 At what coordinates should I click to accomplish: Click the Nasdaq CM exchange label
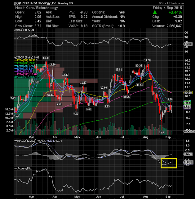[x=66, y=3]
